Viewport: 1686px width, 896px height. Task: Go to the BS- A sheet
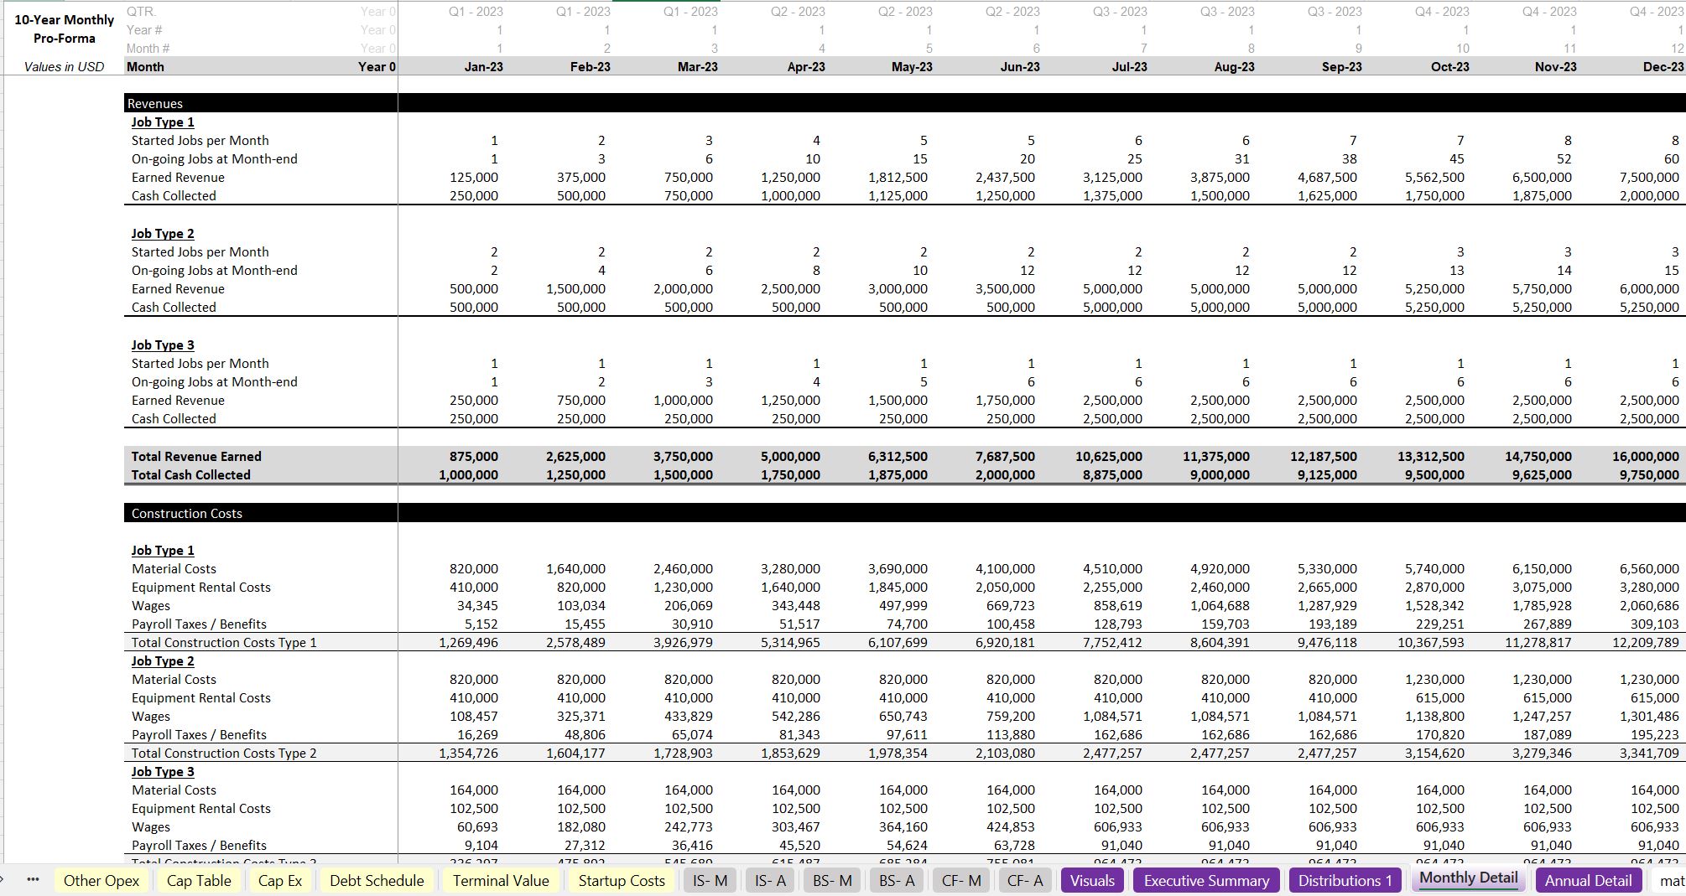tap(896, 880)
